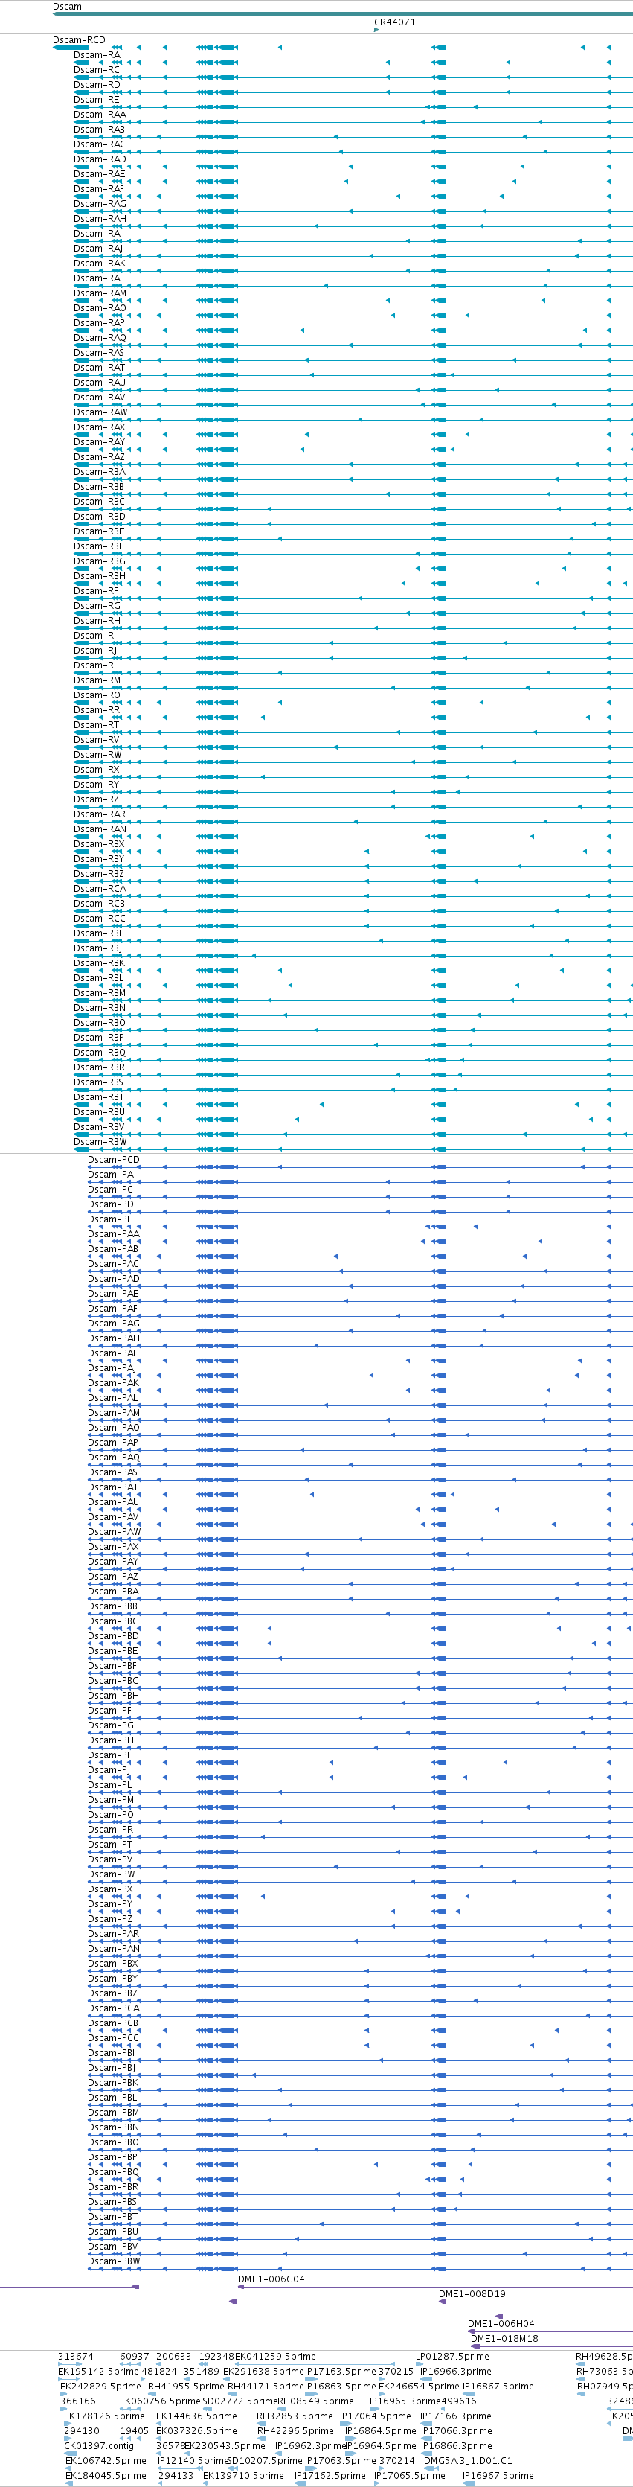Select the Dscam-RBH transcript label

tap(100, 576)
